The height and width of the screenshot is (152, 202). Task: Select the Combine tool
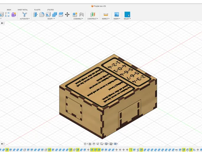[x=54, y=14]
